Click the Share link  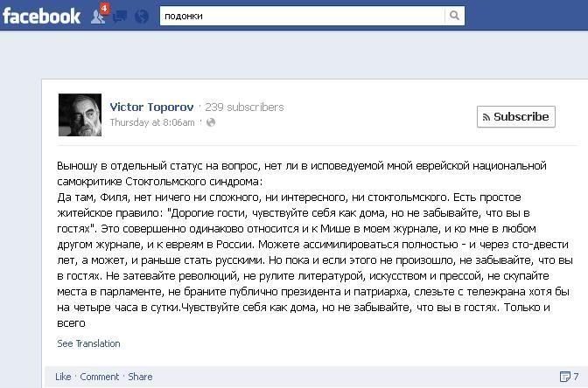(x=140, y=377)
